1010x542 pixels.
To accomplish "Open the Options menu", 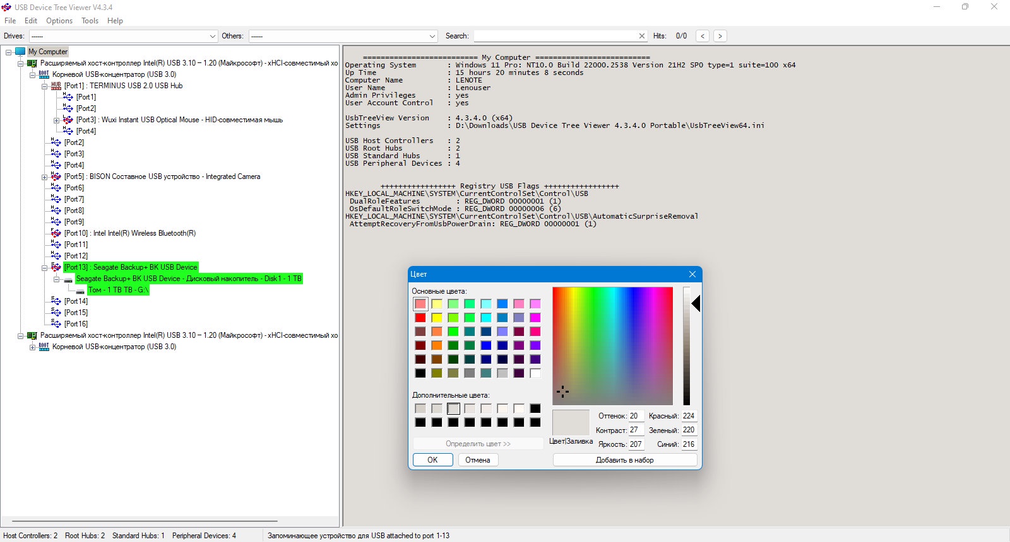I will (59, 21).
